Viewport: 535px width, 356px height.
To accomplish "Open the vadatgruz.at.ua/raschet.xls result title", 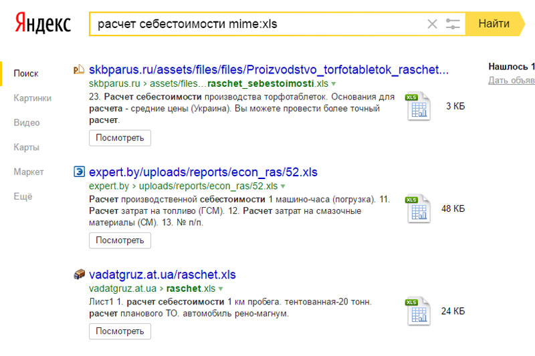I will (163, 275).
